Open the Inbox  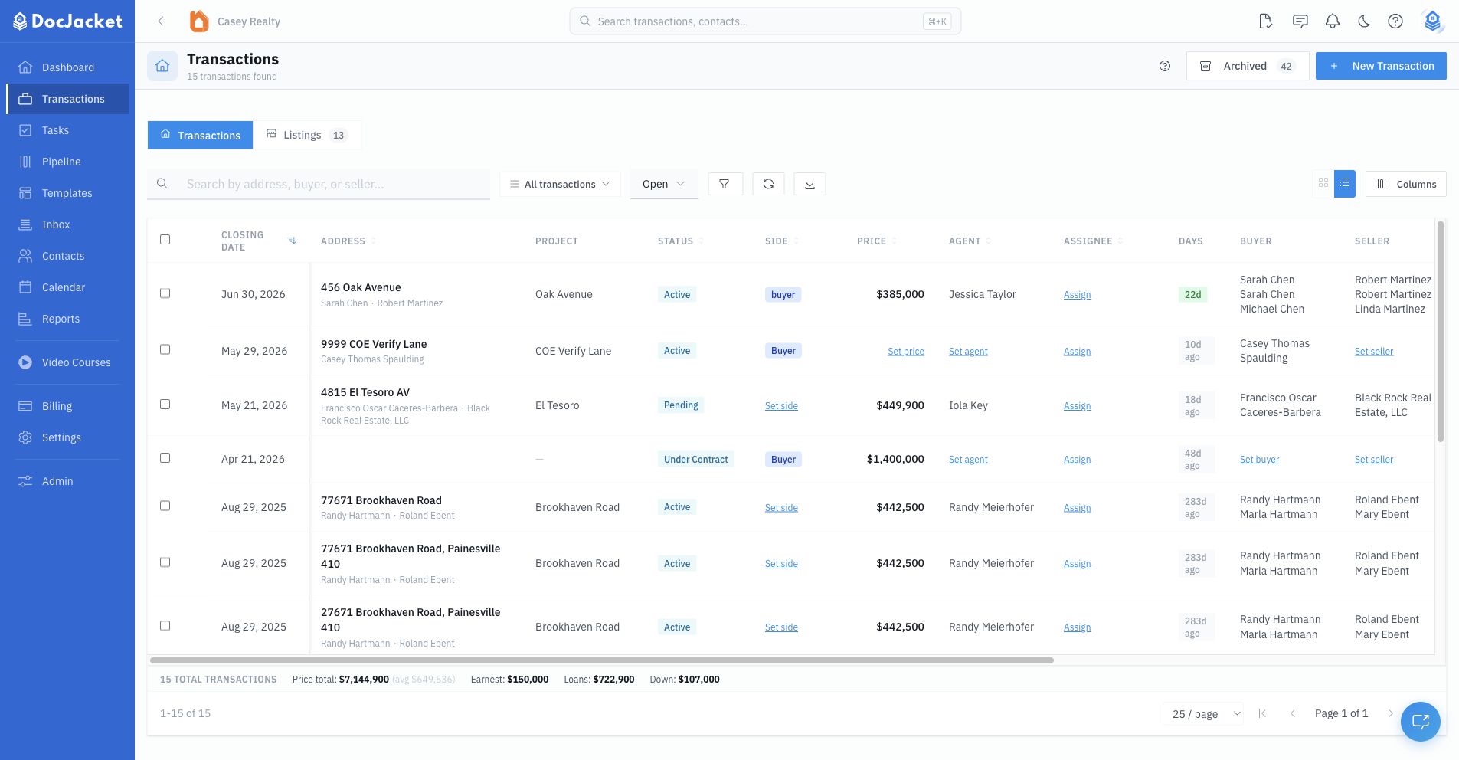[x=67, y=224]
